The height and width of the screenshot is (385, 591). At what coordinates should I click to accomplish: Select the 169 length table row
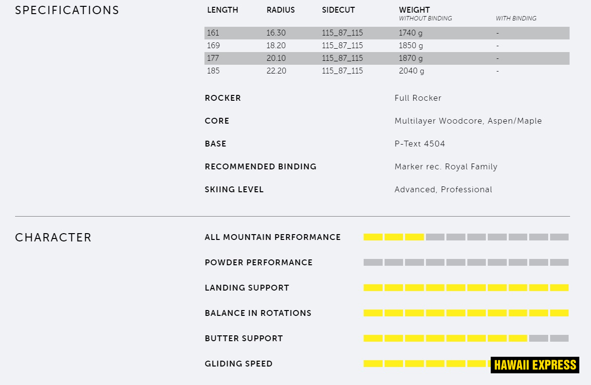click(387, 46)
